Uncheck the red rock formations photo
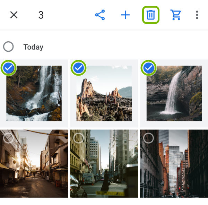The height and width of the screenshot is (205, 208). click(79, 68)
